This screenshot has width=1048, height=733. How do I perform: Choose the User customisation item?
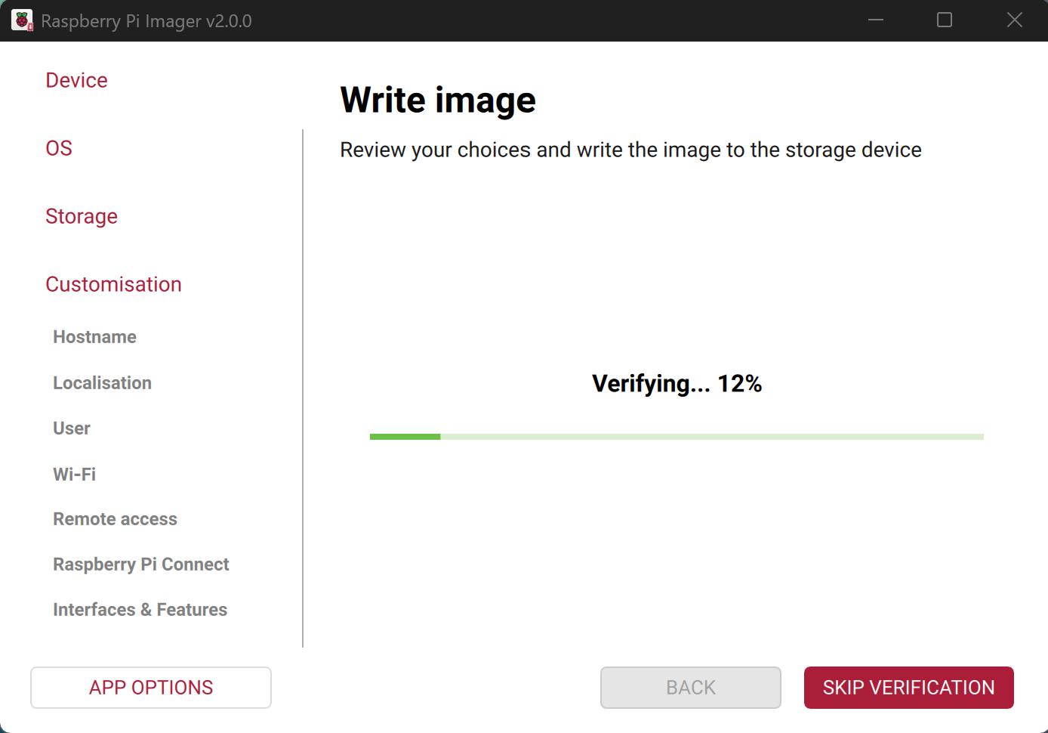(x=72, y=428)
